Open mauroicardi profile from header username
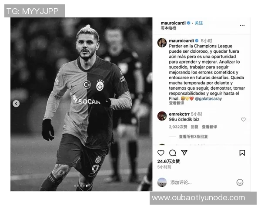 pyautogui.click(x=173, y=23)
